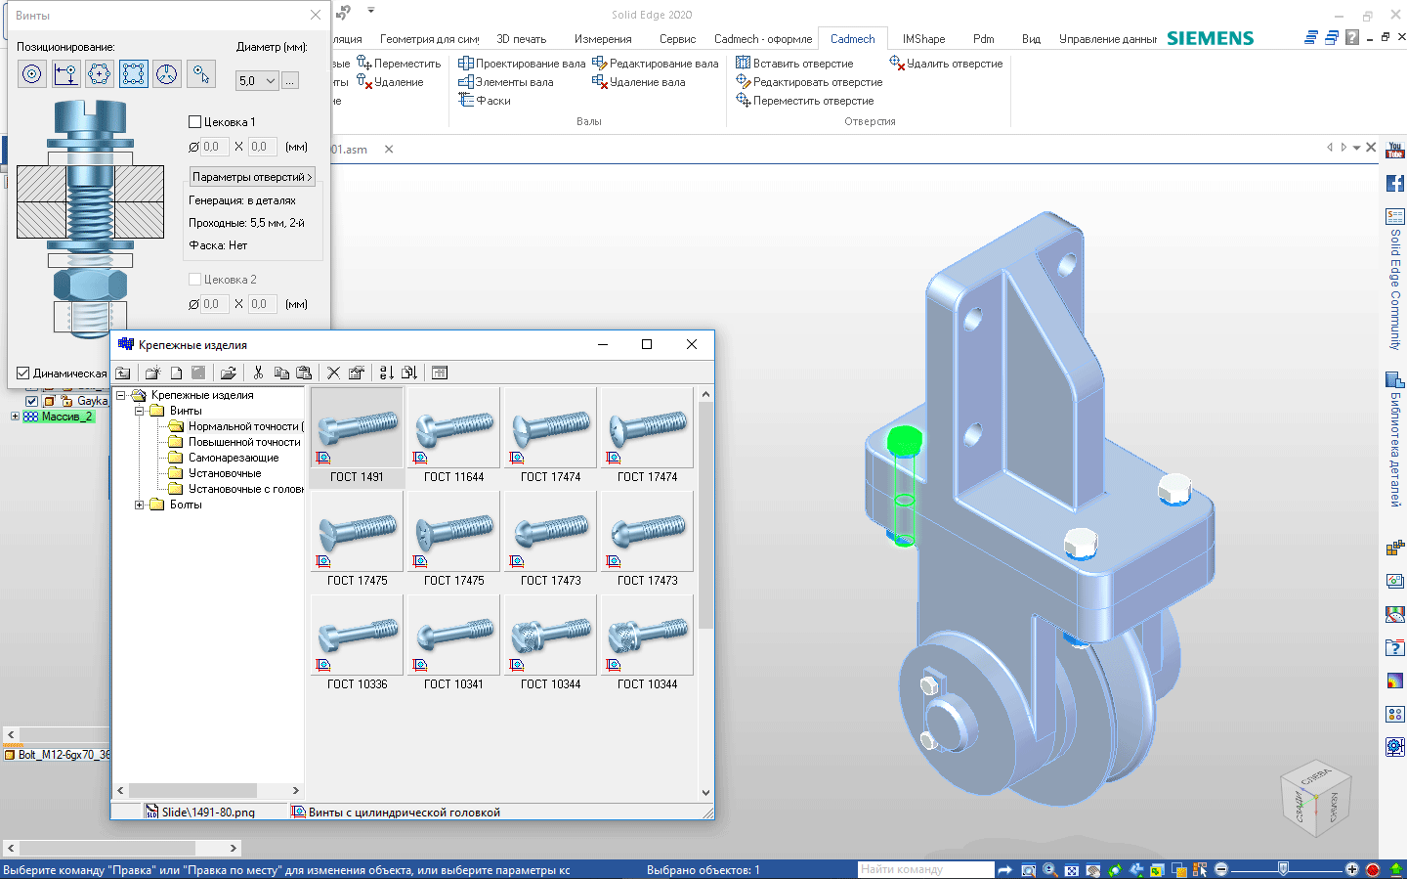Click YouTube icon in right sidebar
The width and height of the screenshot is (1407, 879).
point(1394,151)
